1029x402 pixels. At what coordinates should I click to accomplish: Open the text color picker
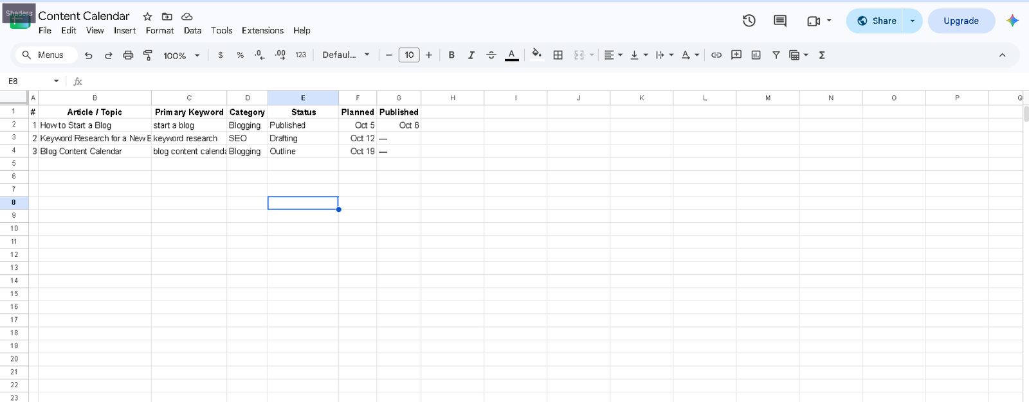[511, 55]
